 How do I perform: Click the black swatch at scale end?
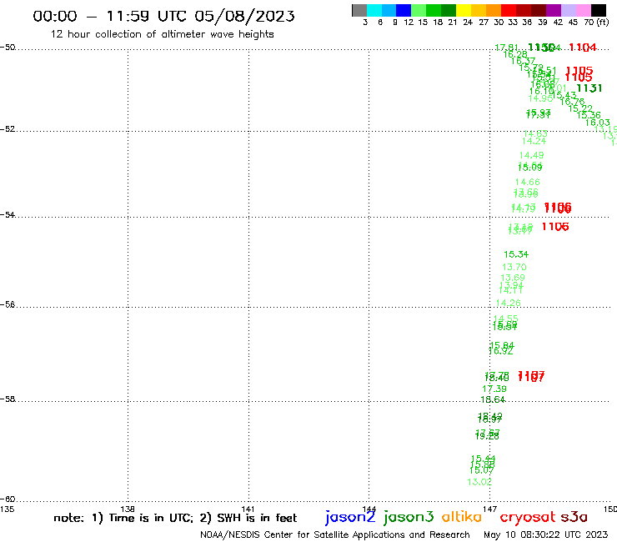tap(598, 10)
